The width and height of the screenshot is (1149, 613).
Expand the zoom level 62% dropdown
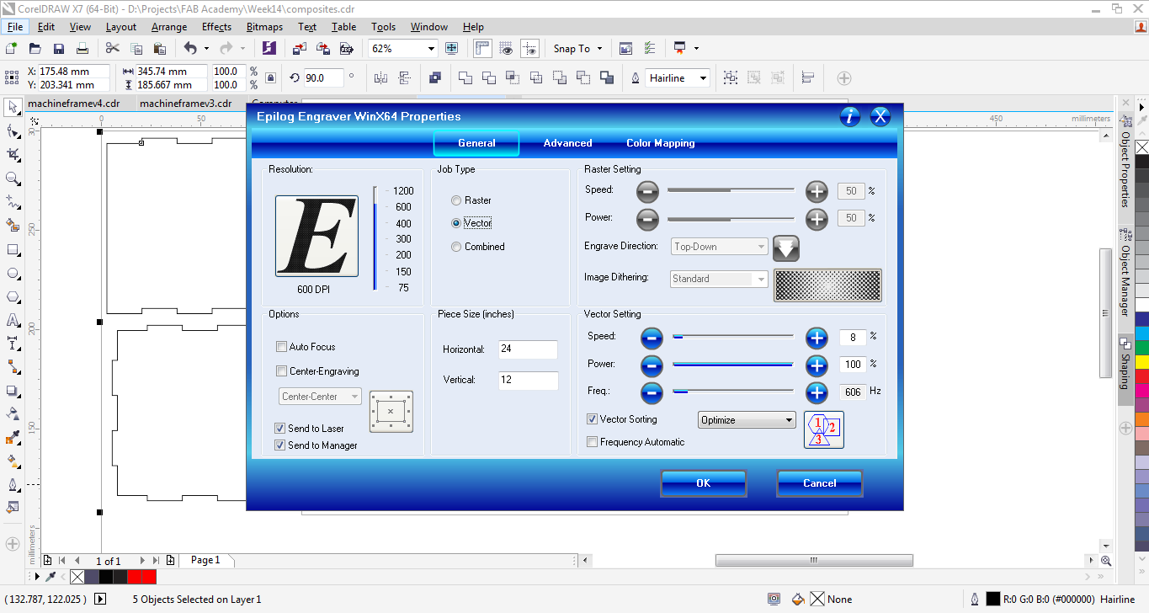click(x=431, y=49)
